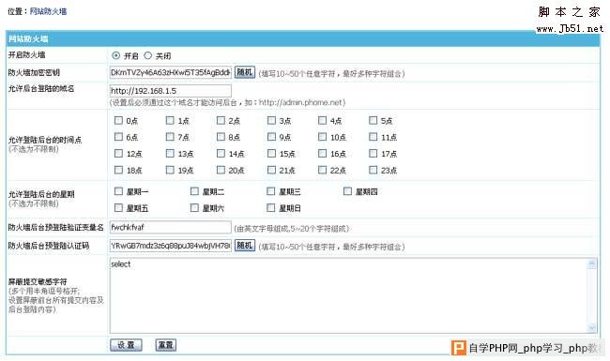Viewport: 610px width, 361px height.
Task: Check the 星期三 checkbox
Action: pos(271,191)
